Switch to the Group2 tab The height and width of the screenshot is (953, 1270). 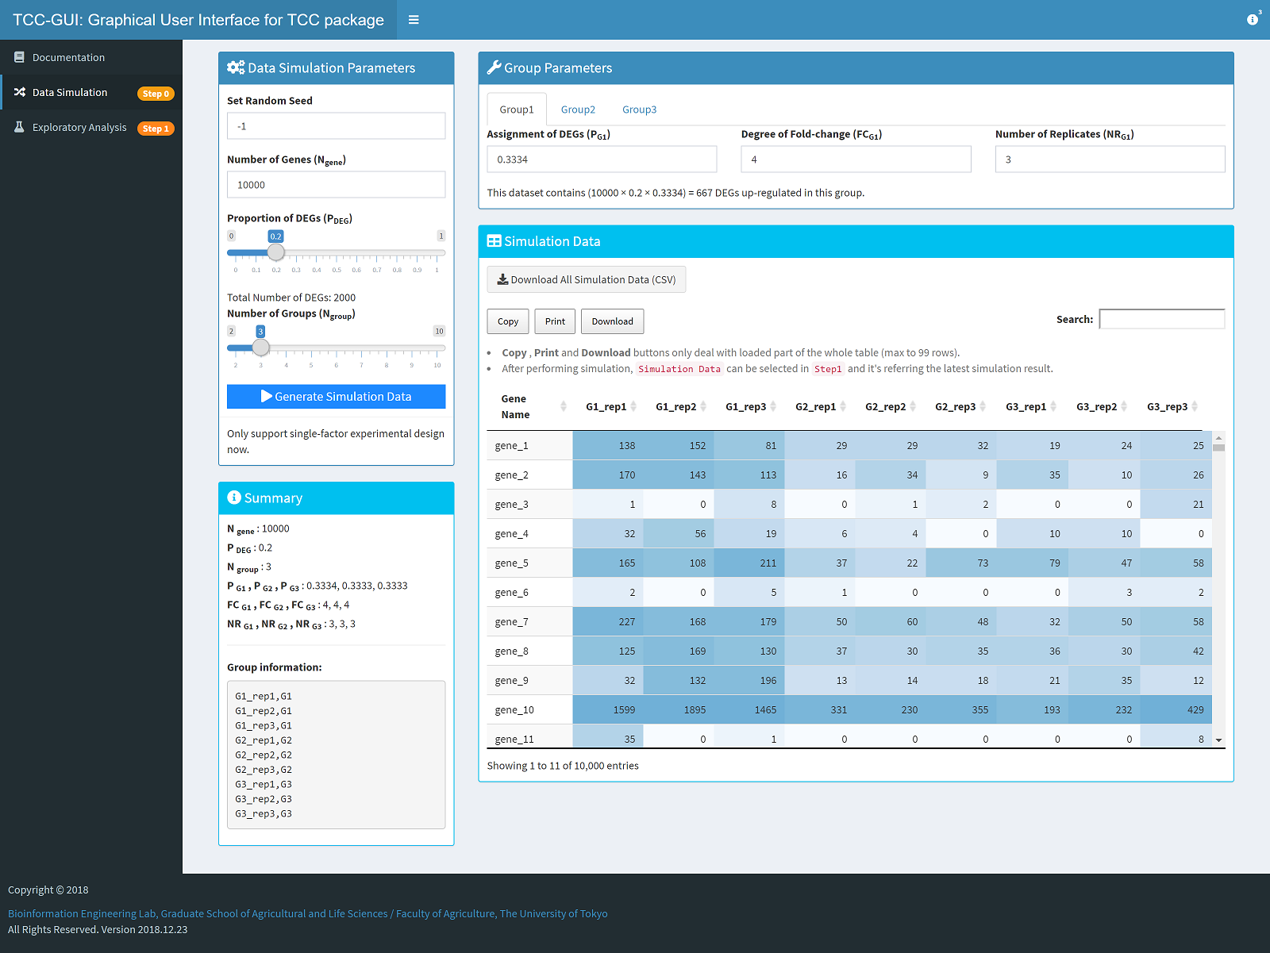click(x=578, y=110)
